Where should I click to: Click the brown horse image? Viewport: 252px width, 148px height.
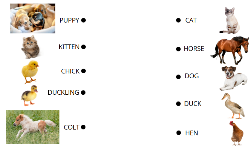point(229,51)
